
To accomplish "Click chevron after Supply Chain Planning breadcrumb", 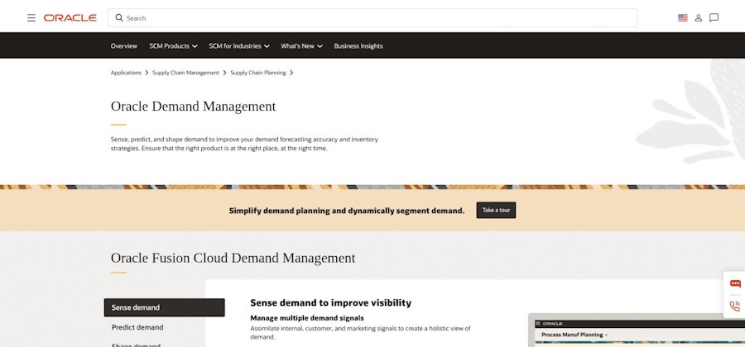I will tap(291, 73).
